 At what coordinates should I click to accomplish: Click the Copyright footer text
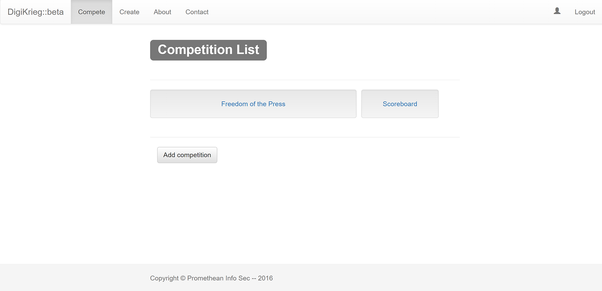(164, 278)
